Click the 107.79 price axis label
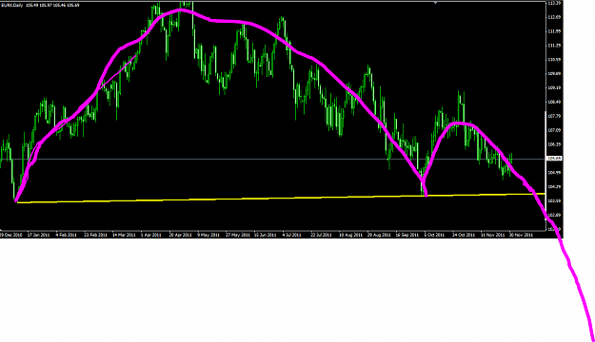The width and height of the screenshot is (595, 342). 554,116
